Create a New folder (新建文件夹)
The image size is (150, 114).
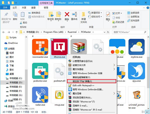coord(83,18)
